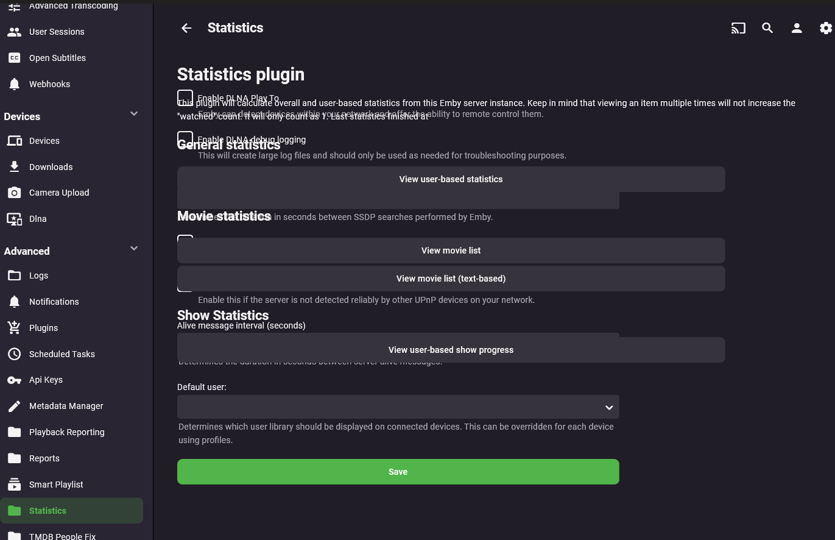Image resolution: width=835 pixels, height=540 pixels.
Task: Open Smart Playlist in the sidebar
Action: 56,485
